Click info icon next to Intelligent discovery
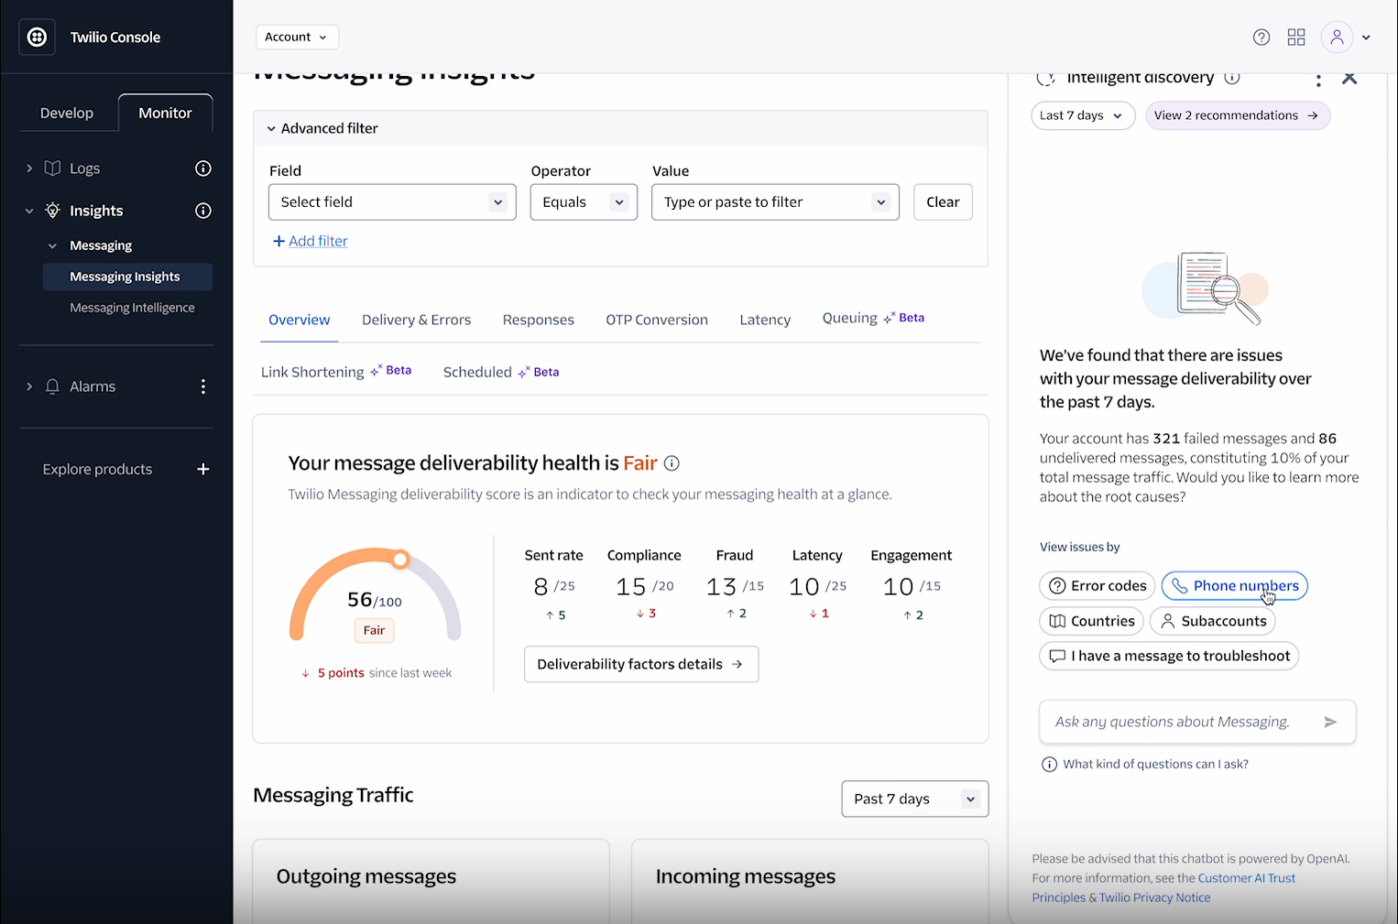The width and height of the screenshot is (1398, 924). click(x=1232, y=78)
